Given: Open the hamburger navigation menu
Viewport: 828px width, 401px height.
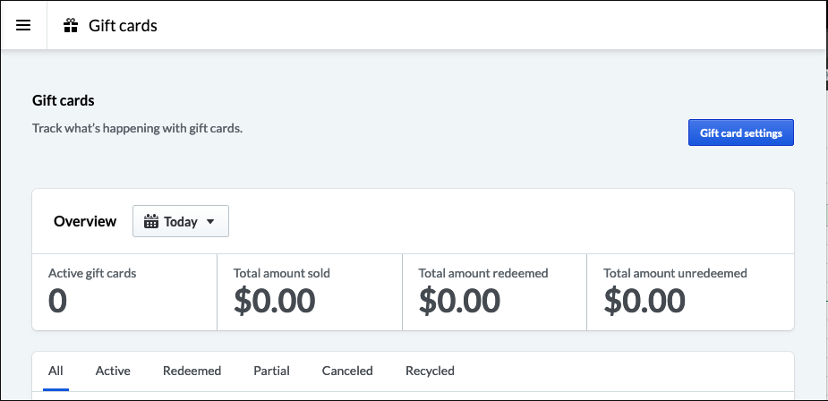Looking at the screenshot, I should [x=23, y=25].
